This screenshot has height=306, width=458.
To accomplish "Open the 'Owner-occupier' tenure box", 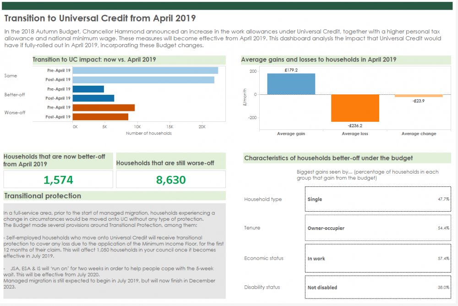I will click(378, 228).
